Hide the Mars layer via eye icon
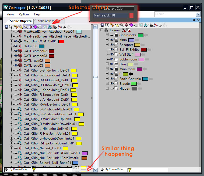Viewport: 204px width, 176px height. click(111, 40)
